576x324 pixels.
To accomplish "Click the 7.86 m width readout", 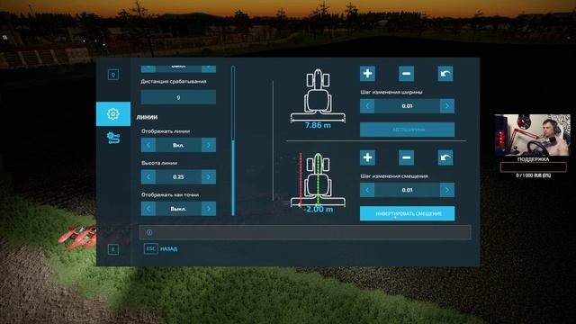I will (318, 125).
